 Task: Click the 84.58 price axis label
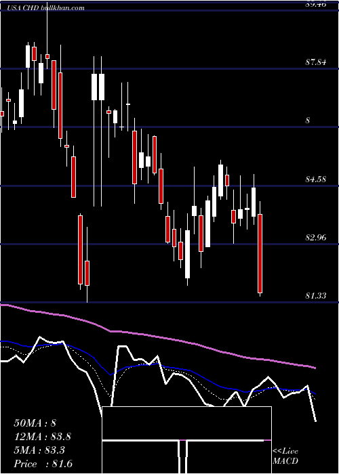(315, 179)
